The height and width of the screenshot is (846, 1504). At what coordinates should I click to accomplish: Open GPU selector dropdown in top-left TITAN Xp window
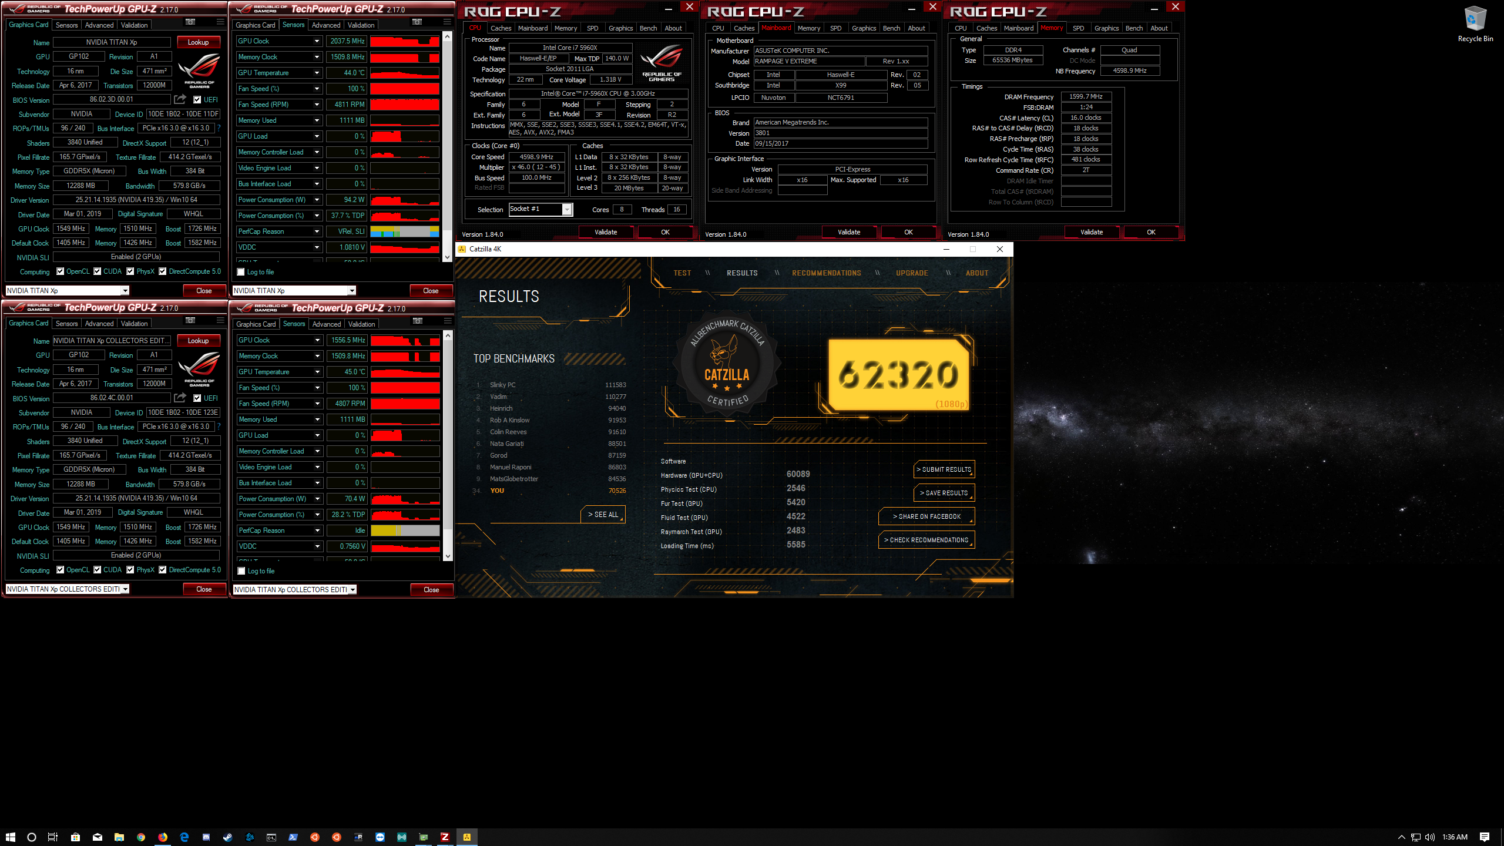pyautogui.click(x=125, y=291)
